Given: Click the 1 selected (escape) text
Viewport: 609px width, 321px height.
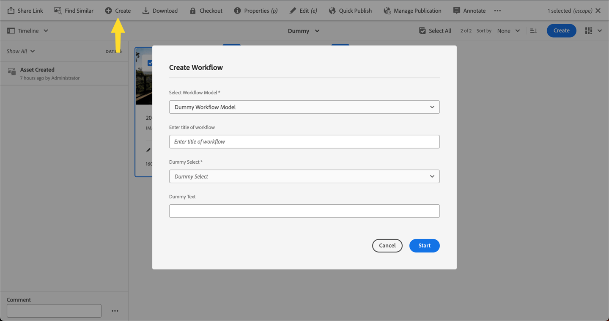Looking at the screenshot, I should coord(570,11).
